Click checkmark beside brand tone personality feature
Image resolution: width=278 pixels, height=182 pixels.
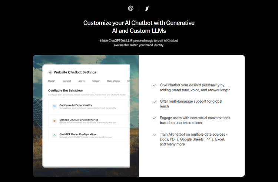coord(155,85)
